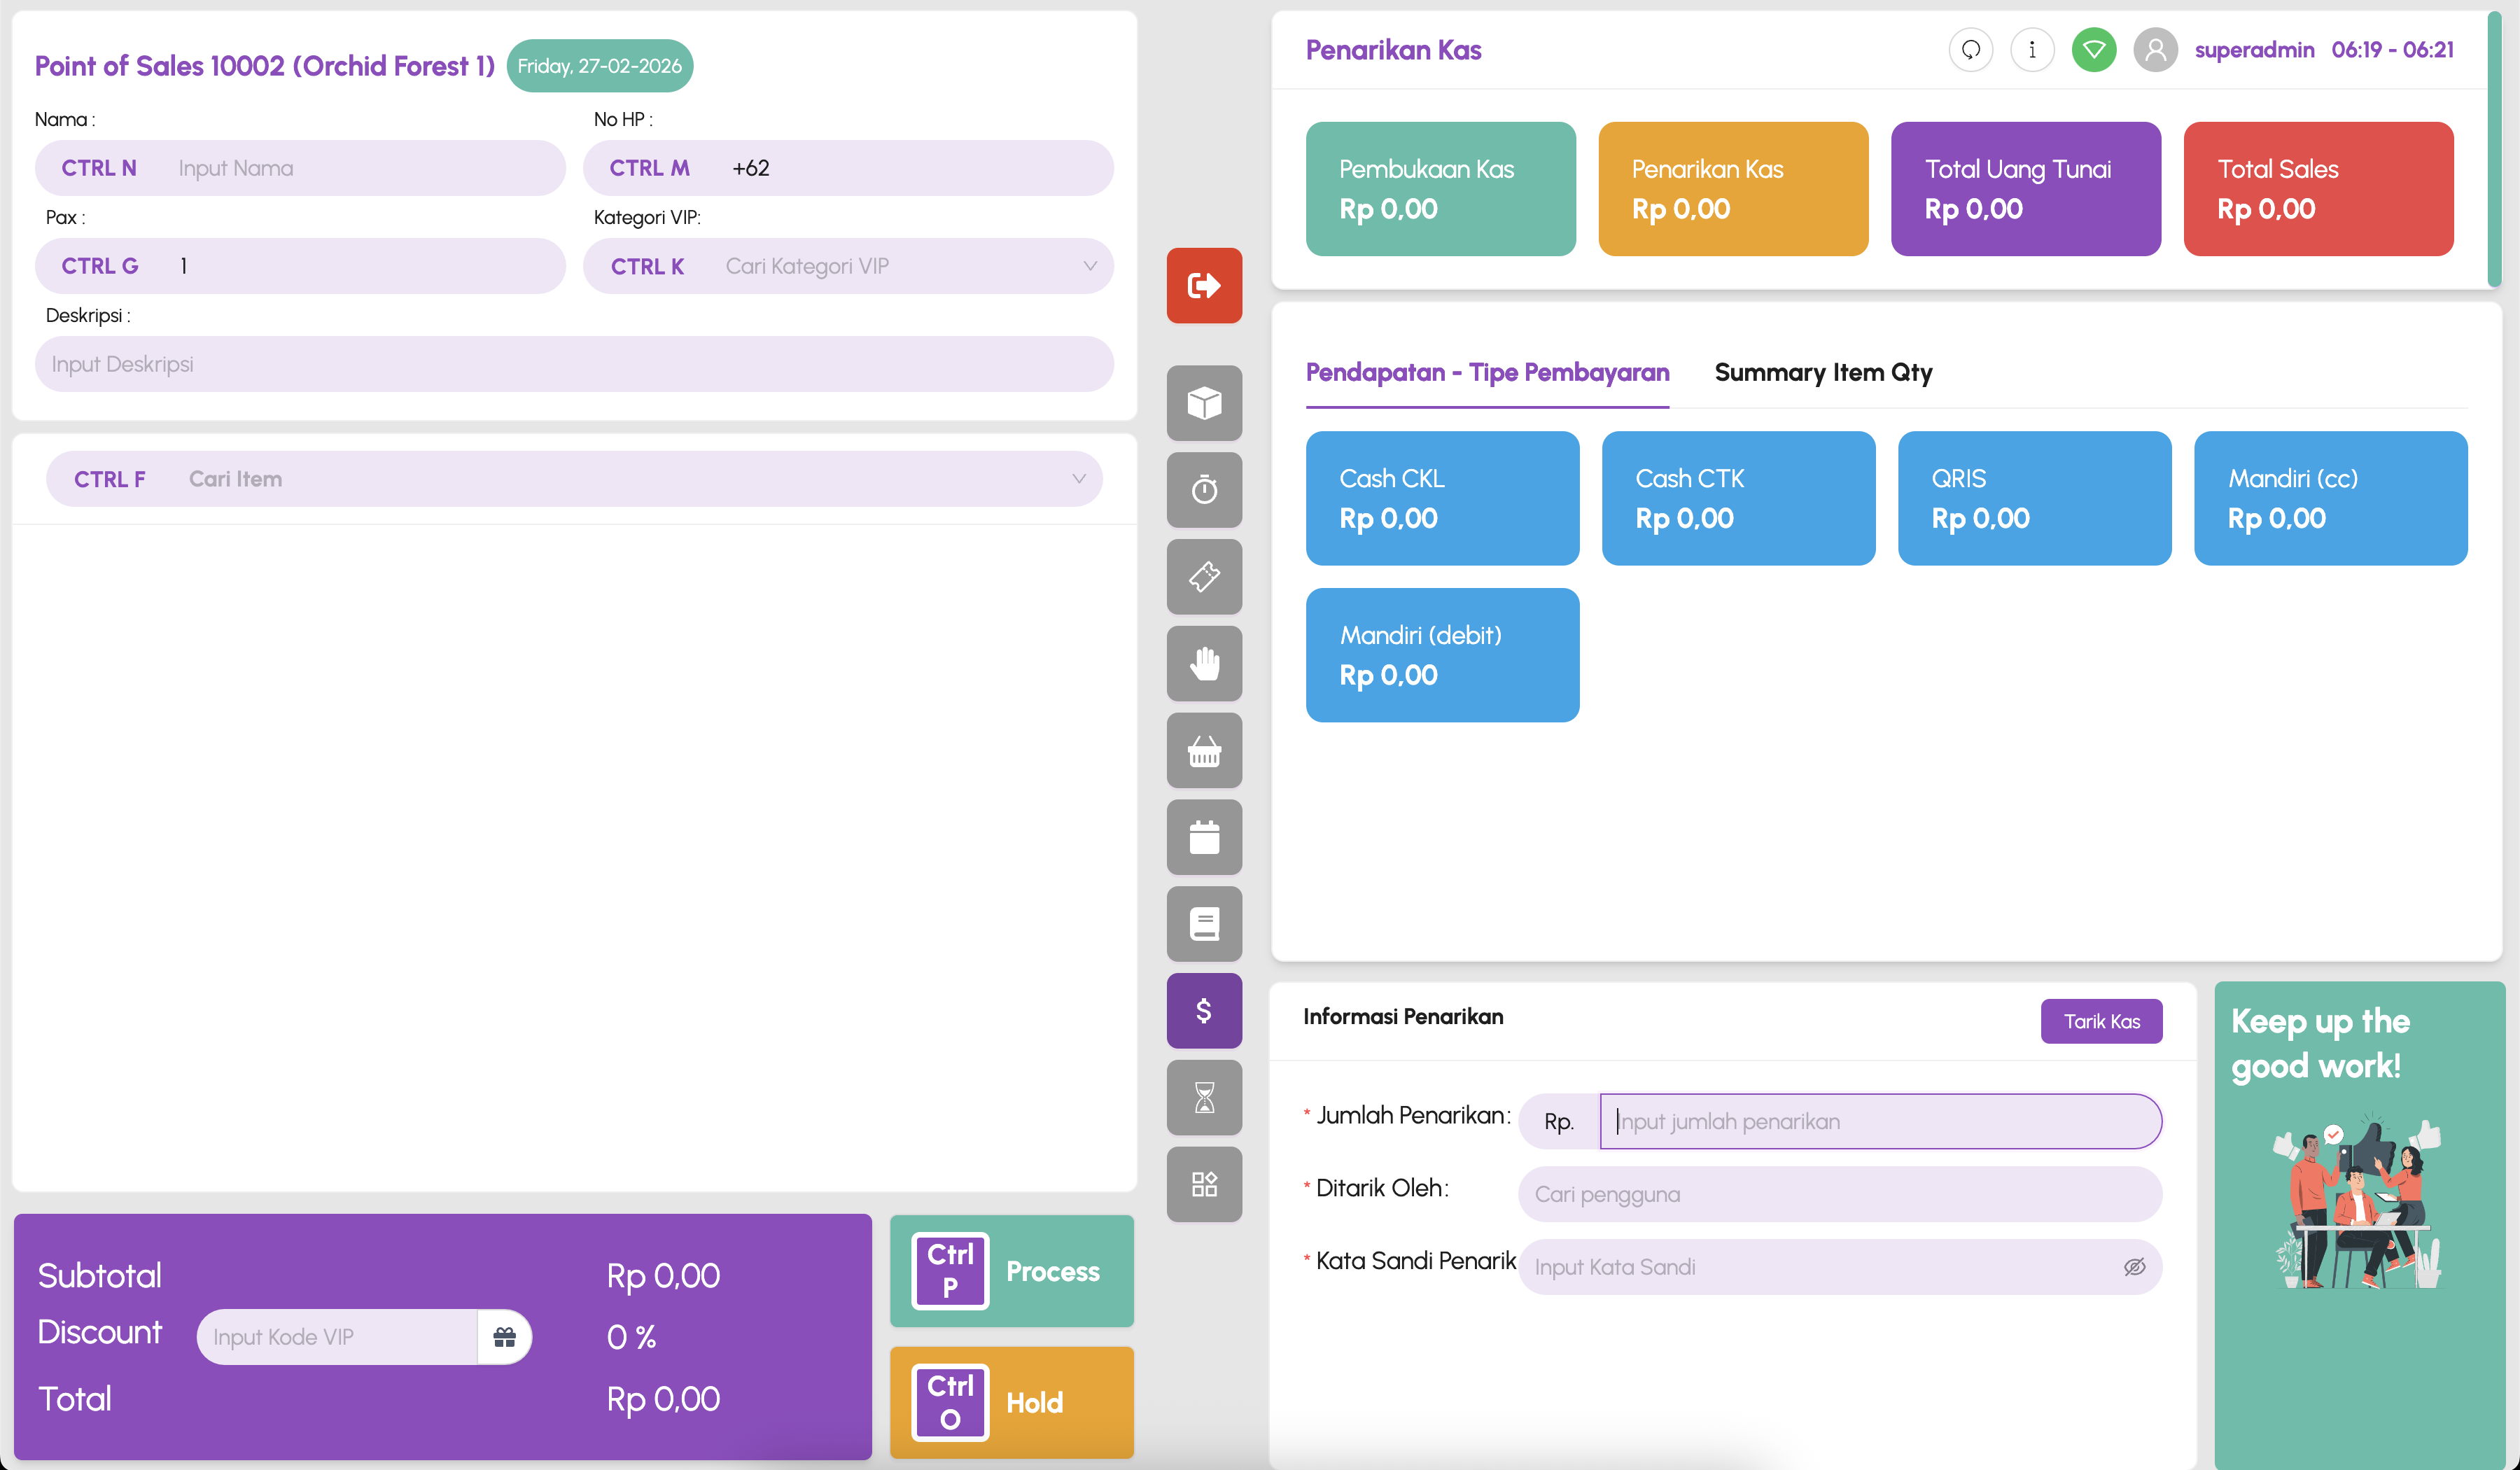
Task: Toggle password visibility eye icon
Action: (x=2134, y=1267)
